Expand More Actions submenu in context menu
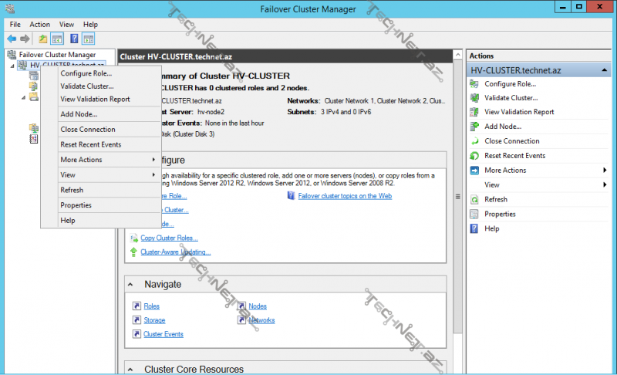The image size is (617, 375). 108,160
